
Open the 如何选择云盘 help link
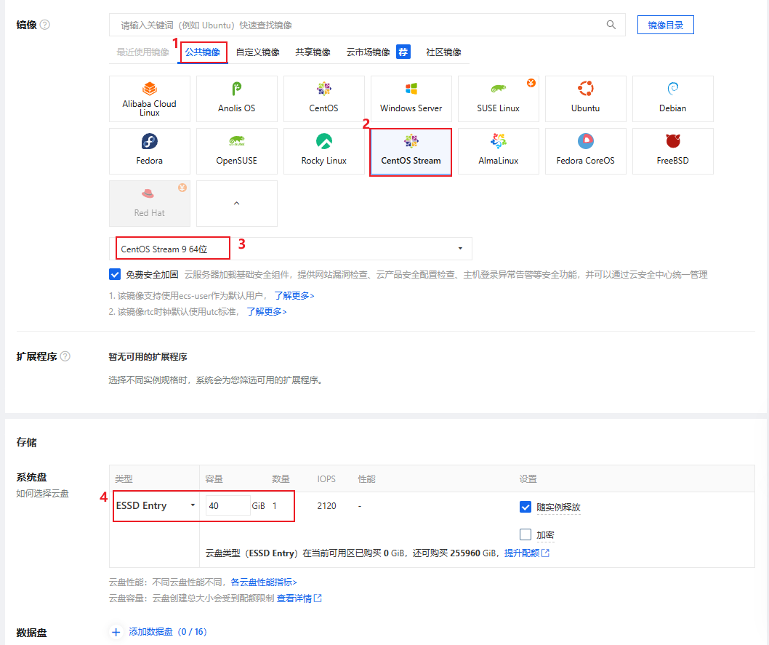[x=43, y=494]
